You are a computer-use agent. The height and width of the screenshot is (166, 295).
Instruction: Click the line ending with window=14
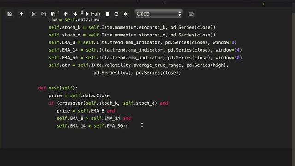tap(145, 50)
